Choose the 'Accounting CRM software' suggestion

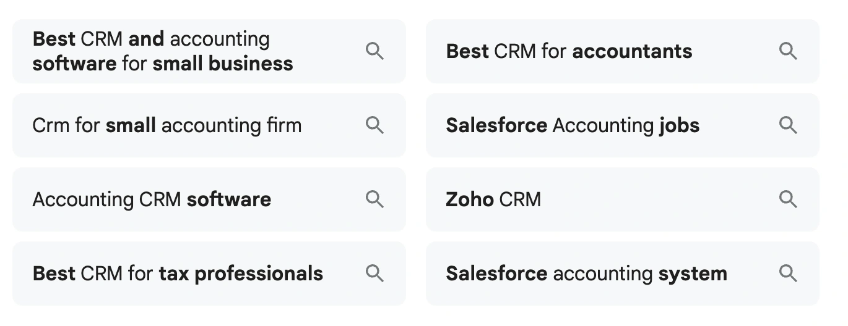[x=152, y=199]
